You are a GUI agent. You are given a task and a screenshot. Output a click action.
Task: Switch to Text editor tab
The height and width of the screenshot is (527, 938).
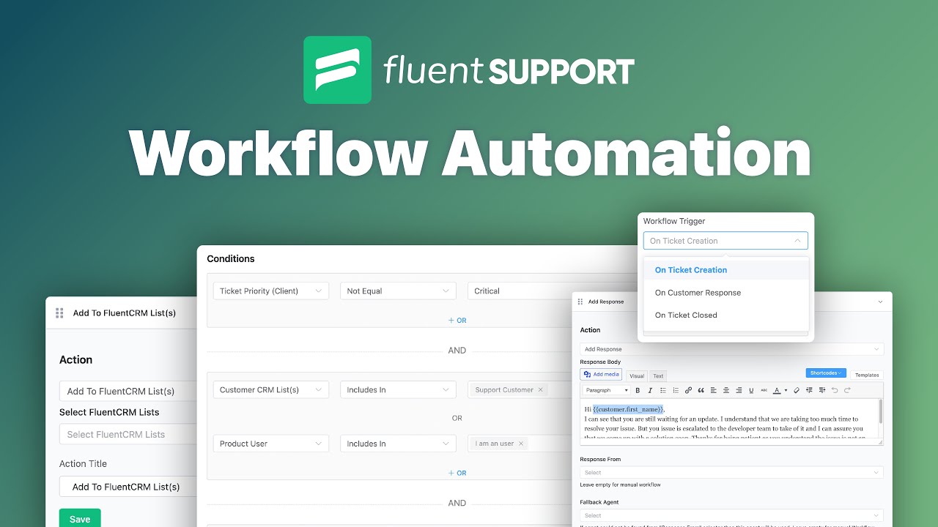click(658, 375)
